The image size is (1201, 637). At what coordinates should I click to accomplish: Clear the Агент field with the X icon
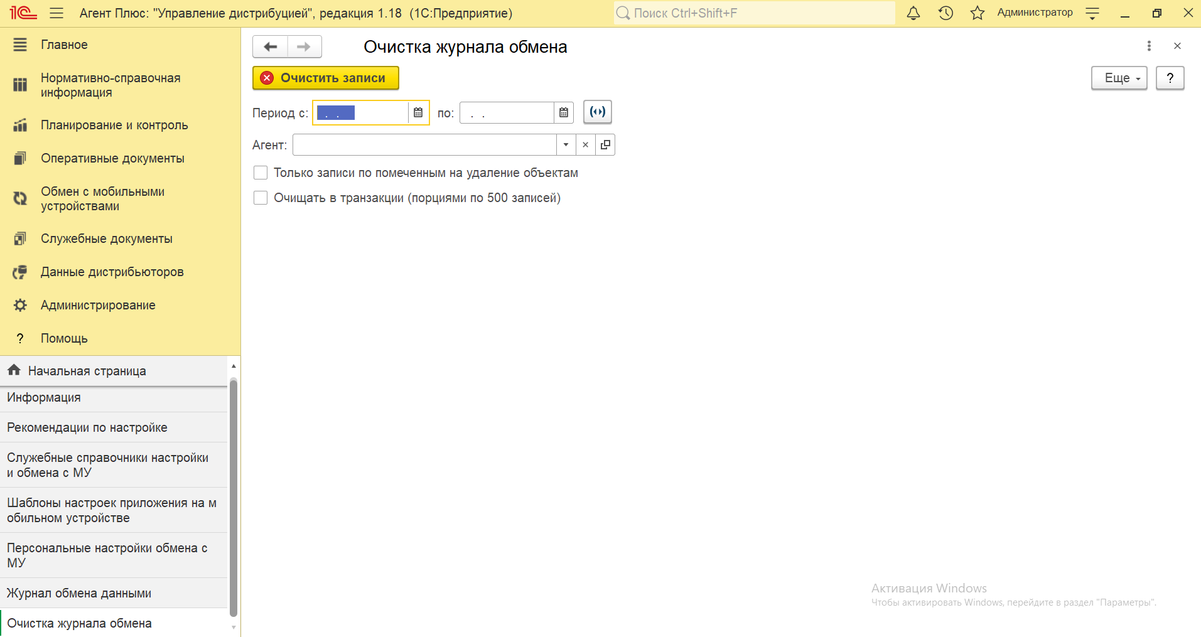pyautogui.click(x=585, y=145)
